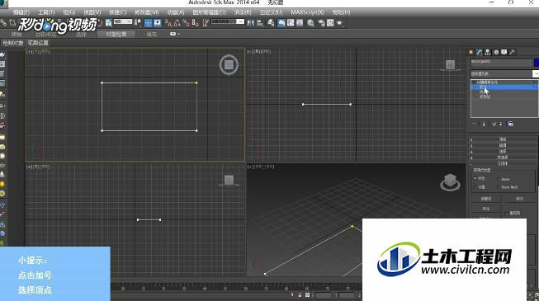The height and width of the screenshot is (301, 539).
Task: Switch to the 填充 ribbon tab
Action: click(x=152, y=35)
